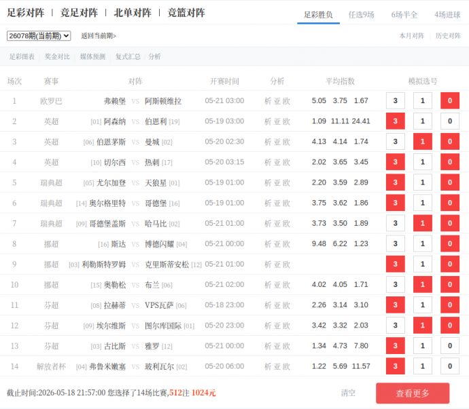Image resolution: width=469 pixels, height=409 pixels.
Task: Clear selections with 清空
Action: pos(348,393)
